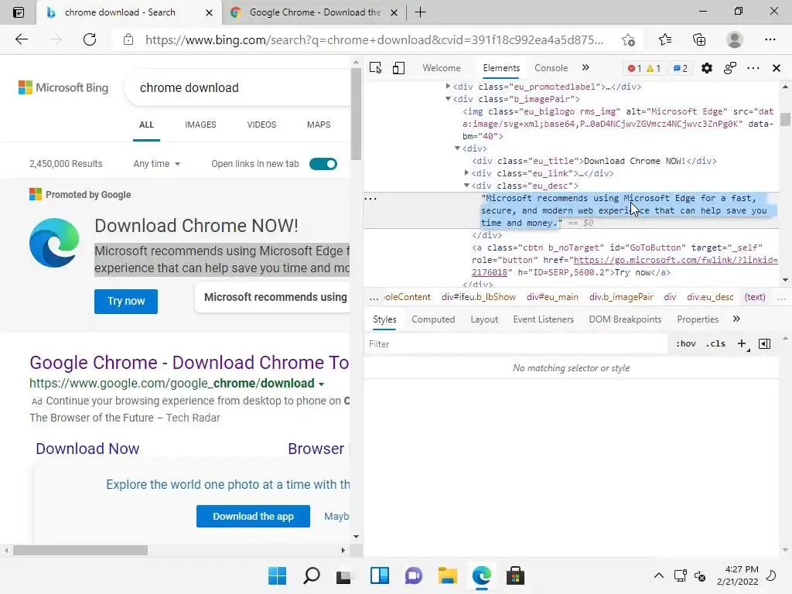Click the address bar URL
792x594 pixels.
(x=374, y=40)
